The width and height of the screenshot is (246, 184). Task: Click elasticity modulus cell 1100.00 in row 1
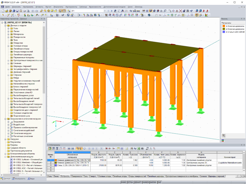coord(99,160)
